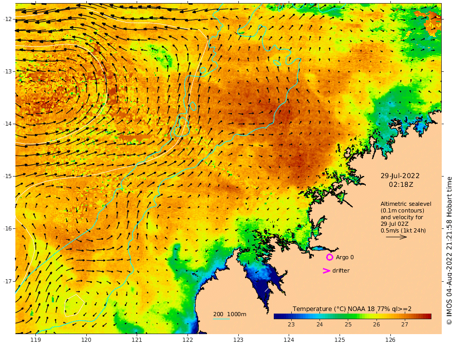The image size is (452, 349).
Task: Click the longitude axis label 125
Action: 340,340
